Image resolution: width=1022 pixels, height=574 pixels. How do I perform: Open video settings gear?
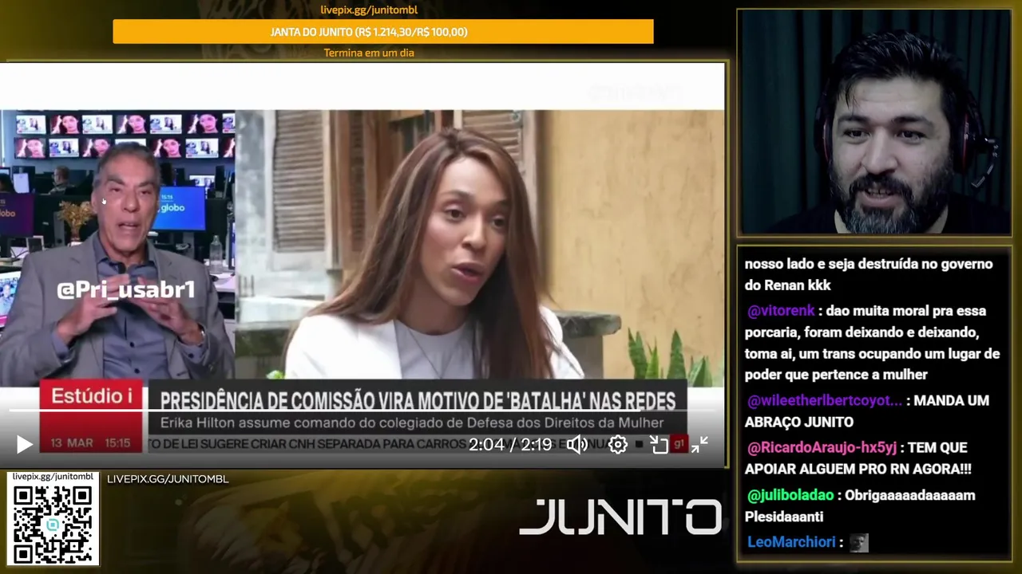pos(618,445)
